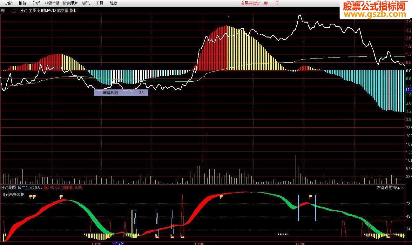Open the 工具 menu
The width and height of the screenshot is (412, 245).
(99, 3)
